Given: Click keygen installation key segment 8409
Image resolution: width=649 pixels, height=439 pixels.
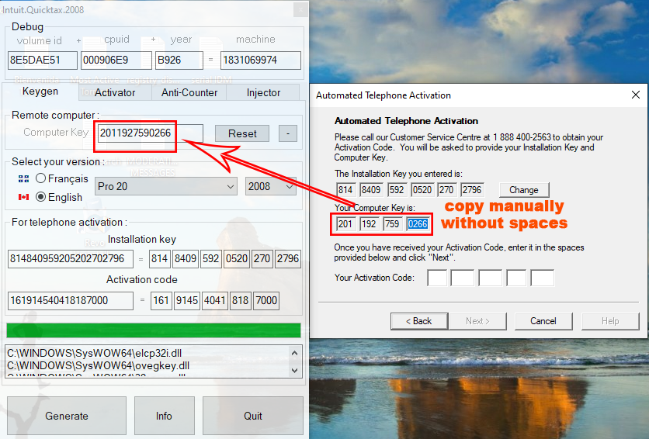Looking at the screenshot, I should (185, 259).
